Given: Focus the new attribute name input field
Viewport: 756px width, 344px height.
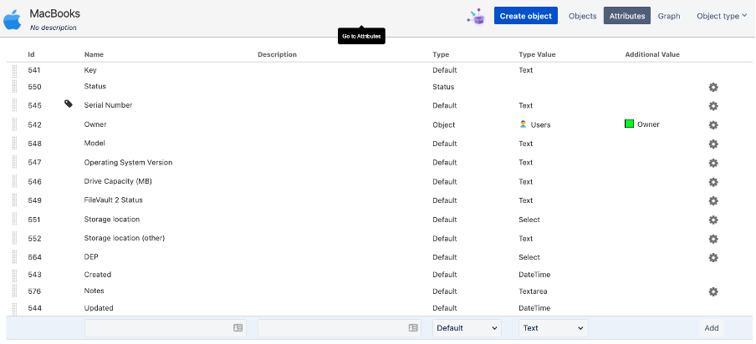Looking at the screenshot, I should pos(166,328).
